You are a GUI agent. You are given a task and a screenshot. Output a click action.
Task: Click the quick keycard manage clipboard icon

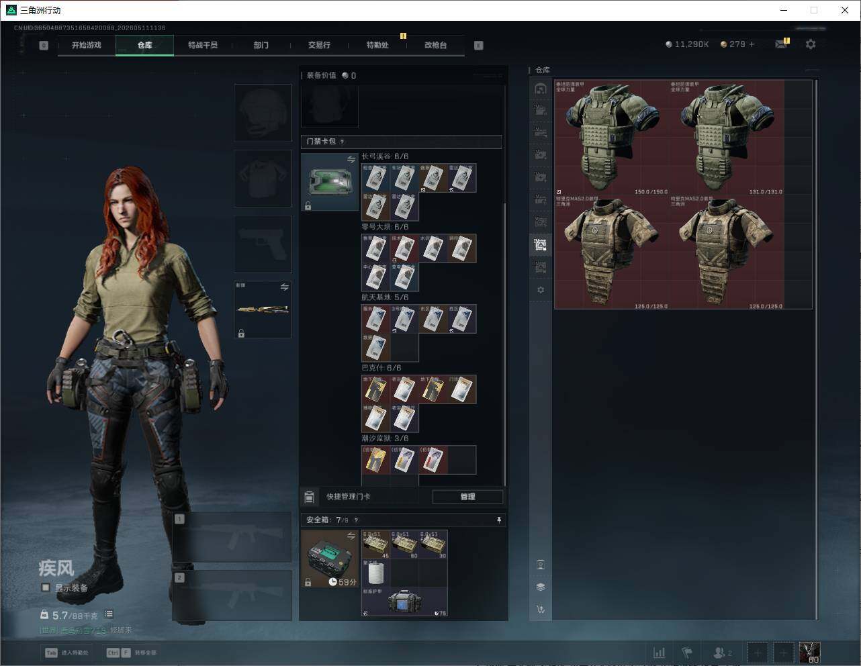(x=310, y=497)
